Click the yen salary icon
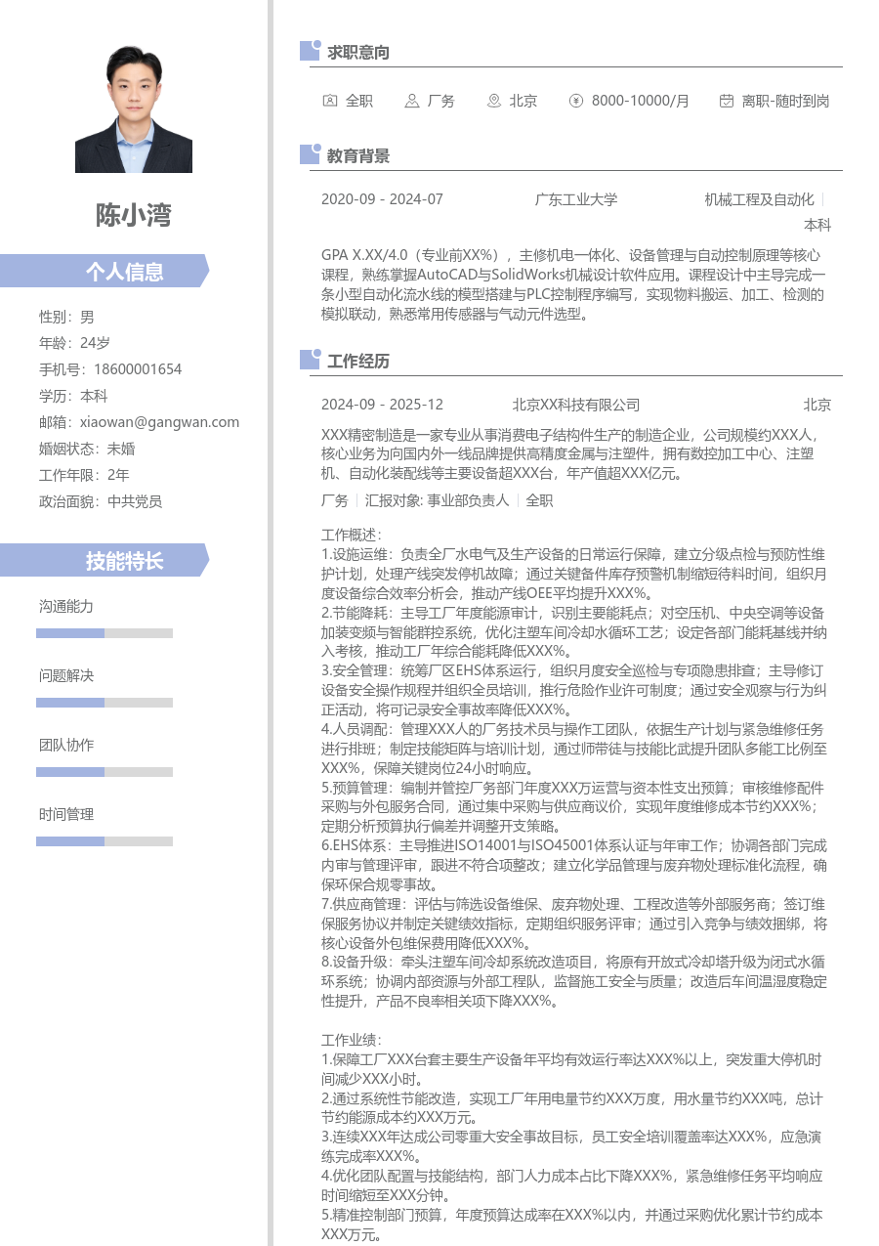 [x=576, y=101]
